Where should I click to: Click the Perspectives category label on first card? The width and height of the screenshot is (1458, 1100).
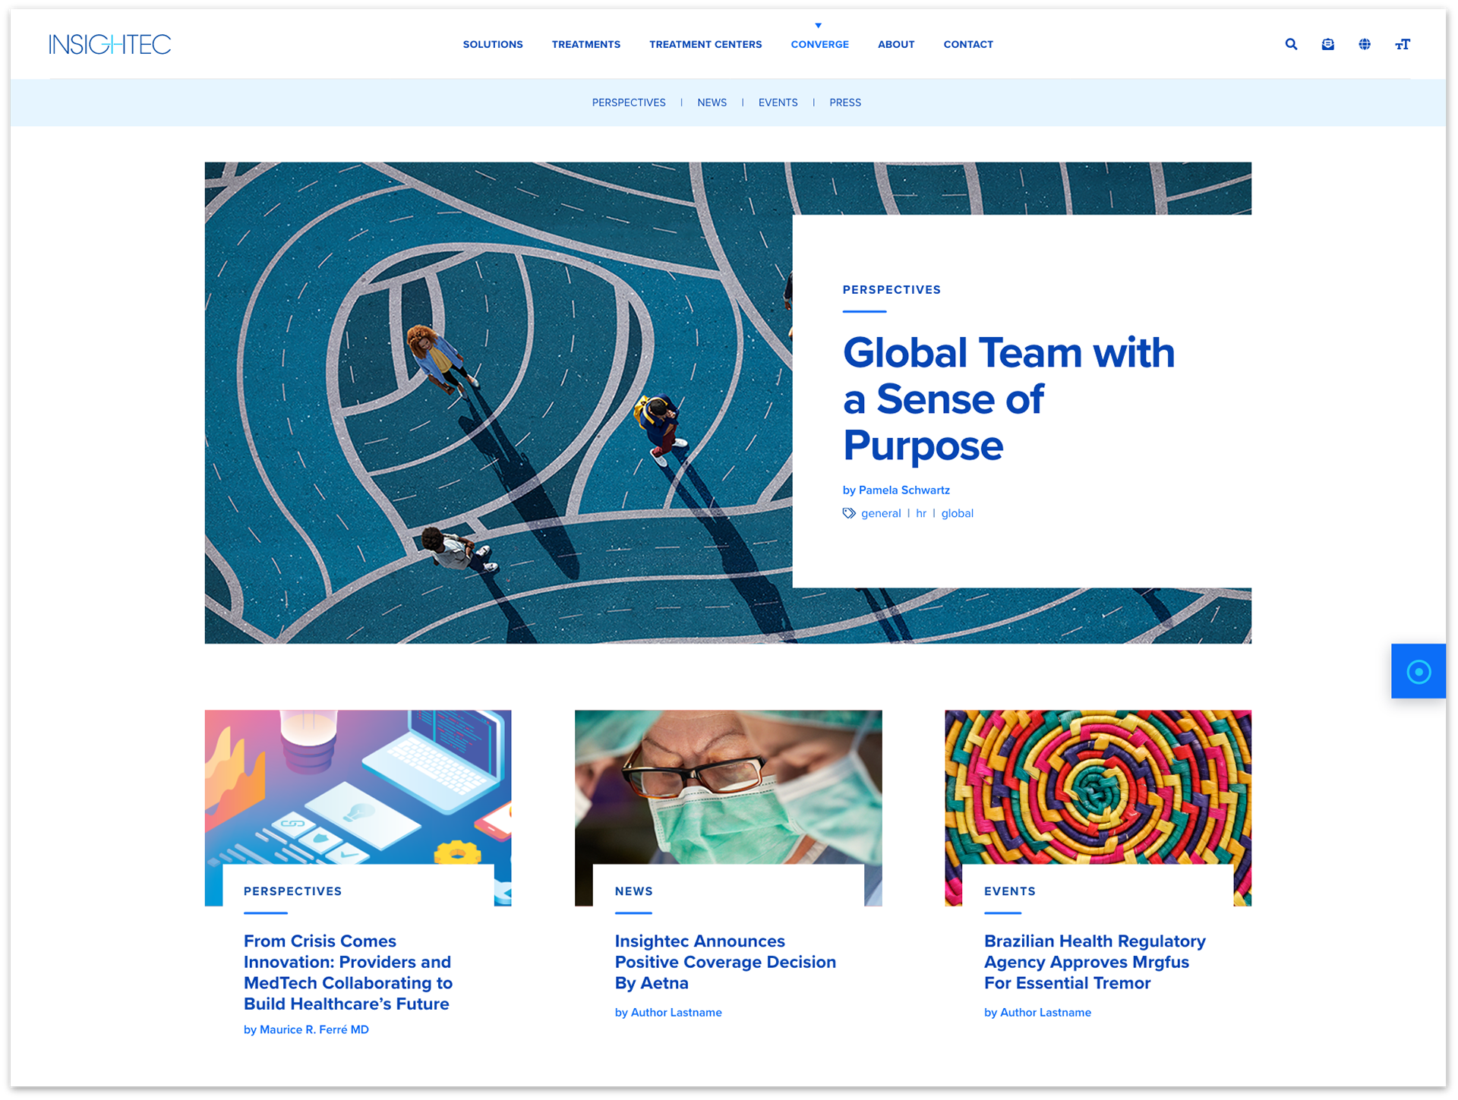(x=292, y=891)
